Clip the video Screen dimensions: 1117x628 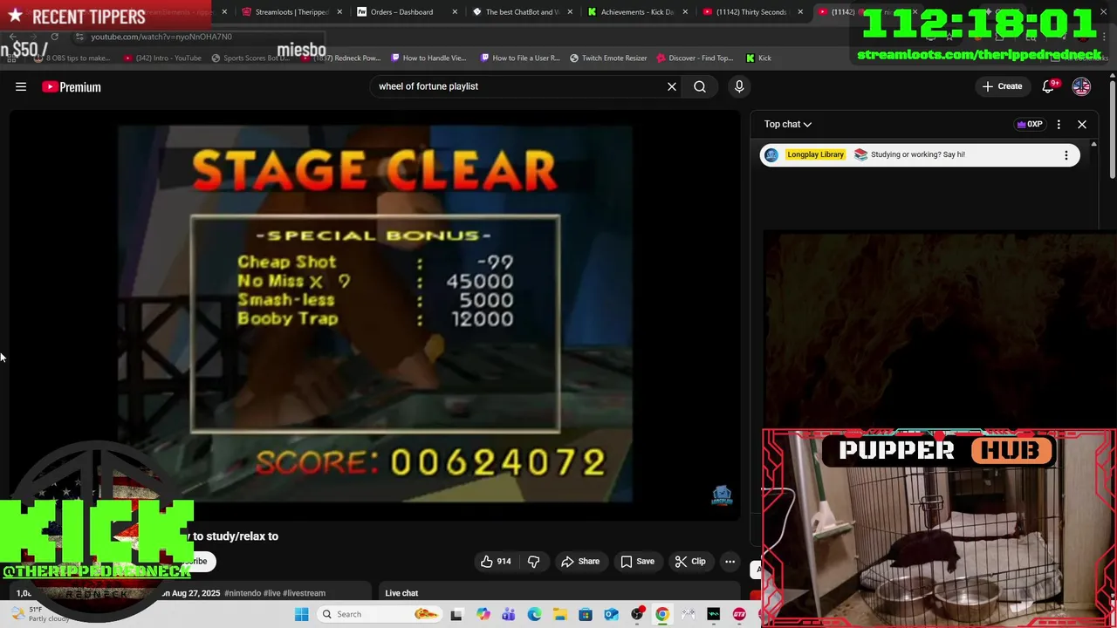pos(690,562)
